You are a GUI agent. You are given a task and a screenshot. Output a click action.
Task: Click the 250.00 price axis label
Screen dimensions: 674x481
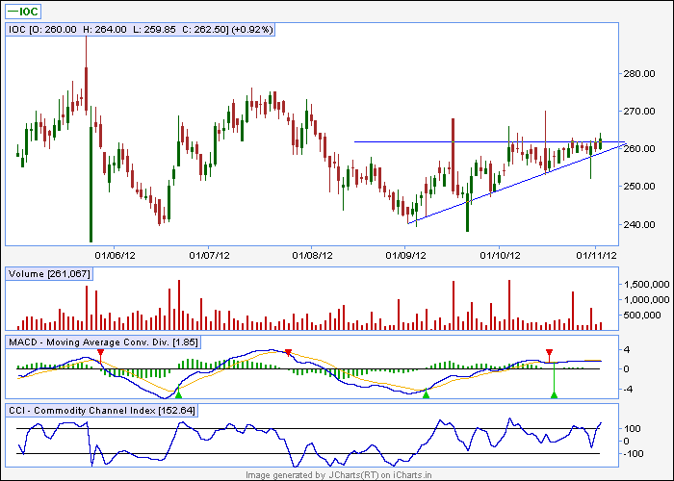pyautogui.click(x=639, y=187)
